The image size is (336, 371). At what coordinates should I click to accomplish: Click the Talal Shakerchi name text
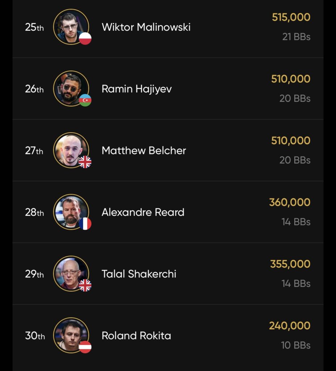(139, 274)
